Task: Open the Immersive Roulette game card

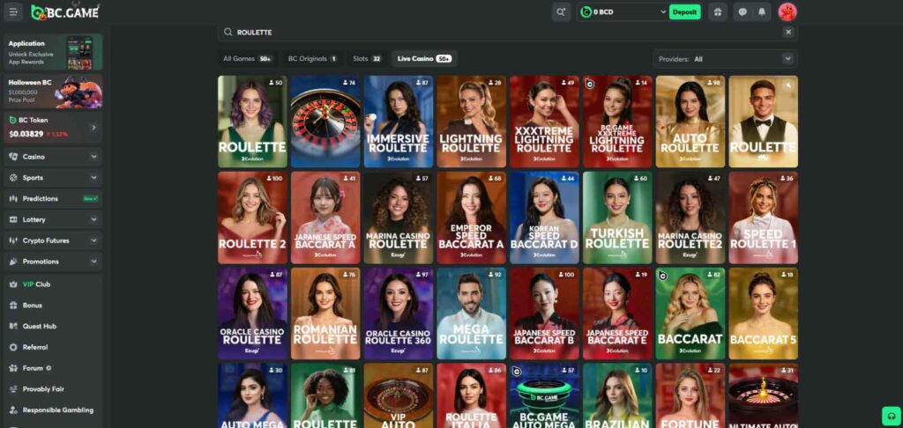Action: pyautogui.click(x=398, y=122)
